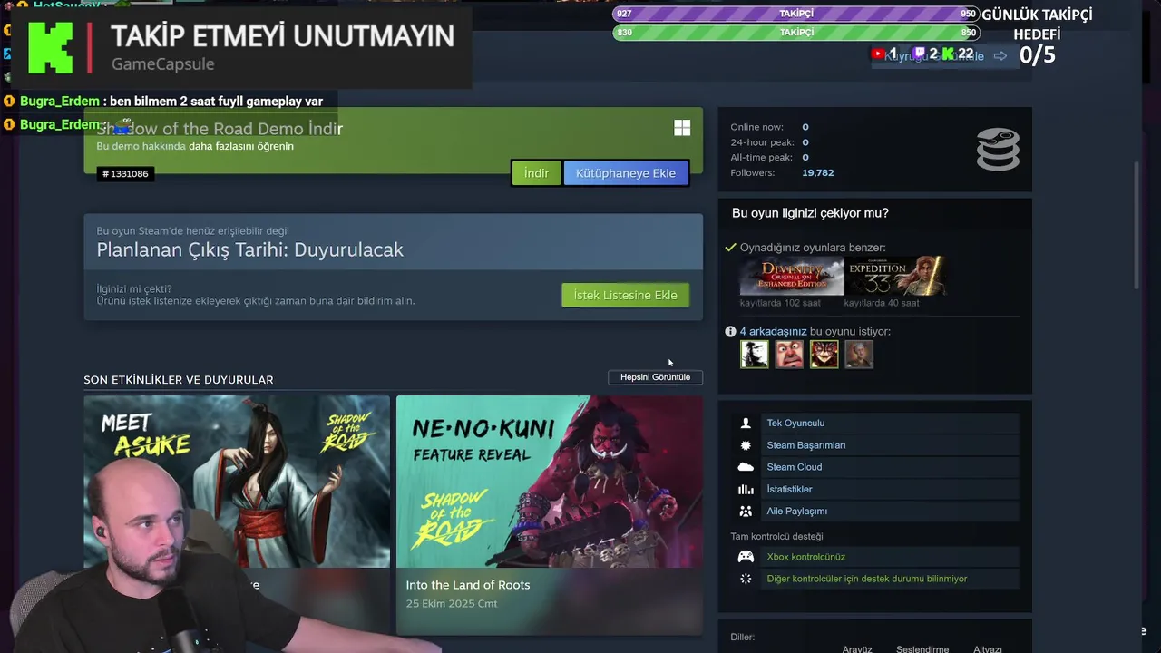Click the '24-hour peak:' stat row
Viewport: 1161px width, 653px height.
click(x=770, y=142)
